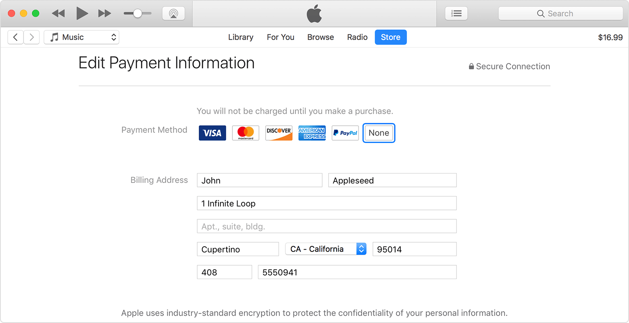The width and height of the screenshot is (629, 323).
Task: Expand the CA - California state dropdown
Action: click(x=326, y=249)
